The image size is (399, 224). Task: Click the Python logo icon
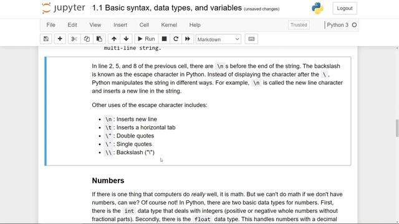[x=317, y=8]
